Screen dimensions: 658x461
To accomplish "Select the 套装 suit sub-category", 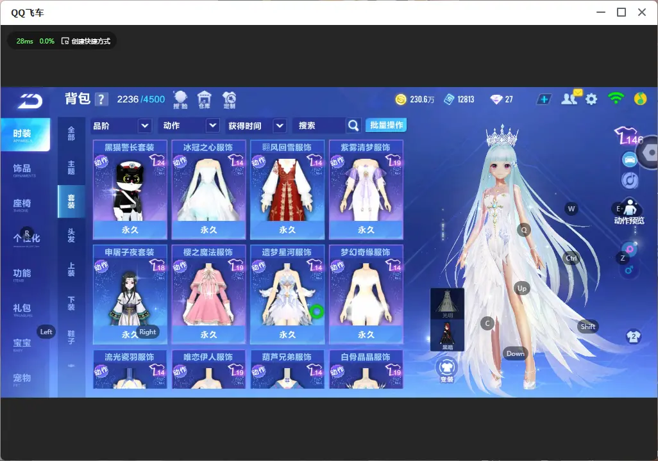I will 71,201.
